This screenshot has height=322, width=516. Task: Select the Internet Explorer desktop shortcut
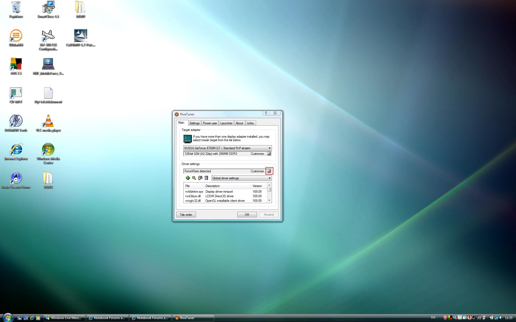(x=16, y=152)
